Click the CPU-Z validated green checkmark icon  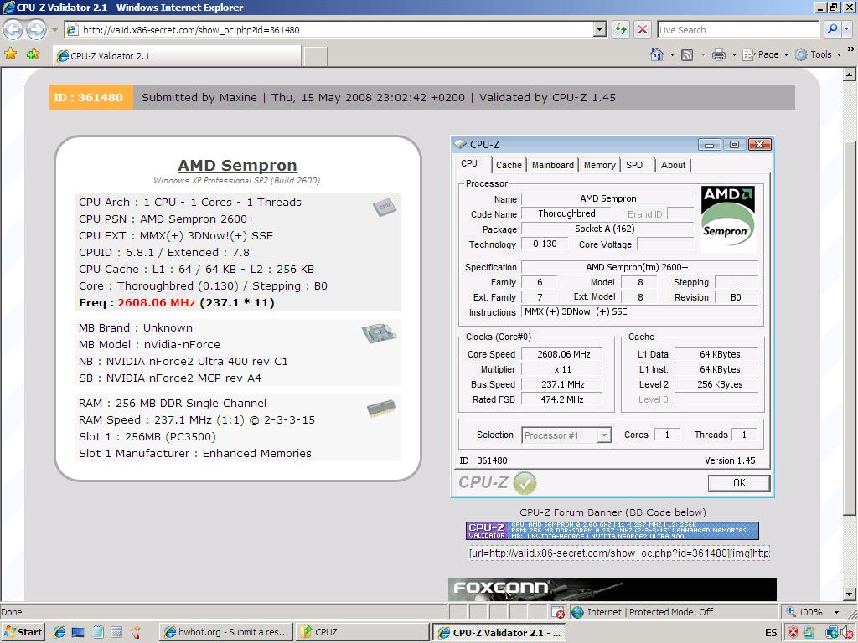point(525,482)
